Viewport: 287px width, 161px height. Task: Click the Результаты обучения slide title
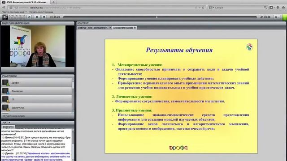tap(179, 50)
